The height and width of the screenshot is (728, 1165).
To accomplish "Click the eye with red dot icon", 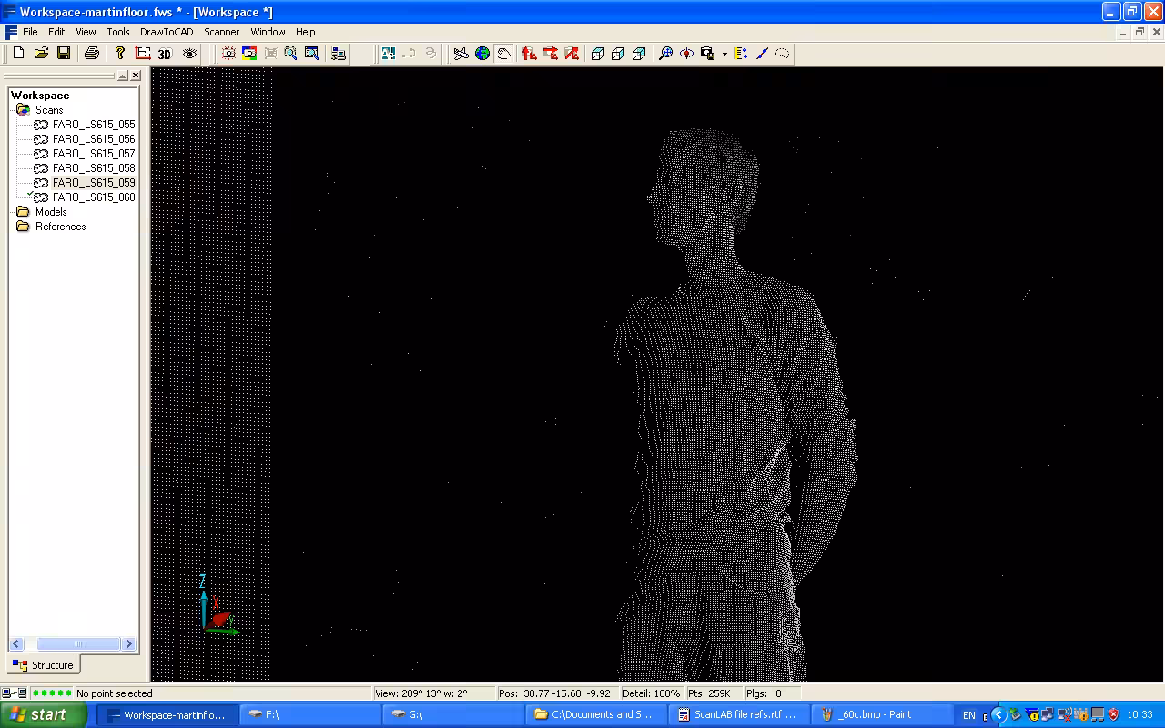I will (x=686, y=54).
